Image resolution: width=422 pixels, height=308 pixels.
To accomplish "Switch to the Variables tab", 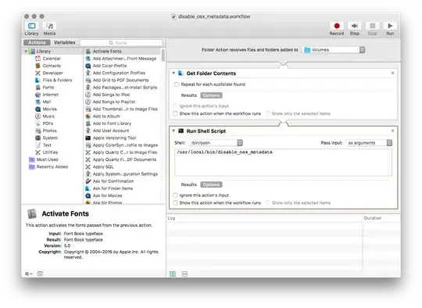I will (65, 42).
